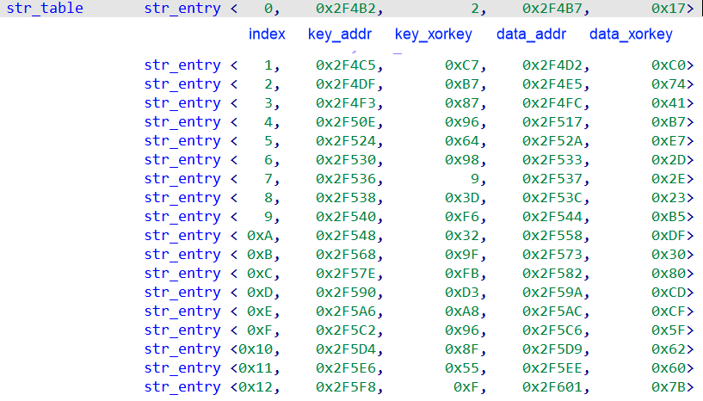Select key address 0x2F4B2

coord(345,8)
